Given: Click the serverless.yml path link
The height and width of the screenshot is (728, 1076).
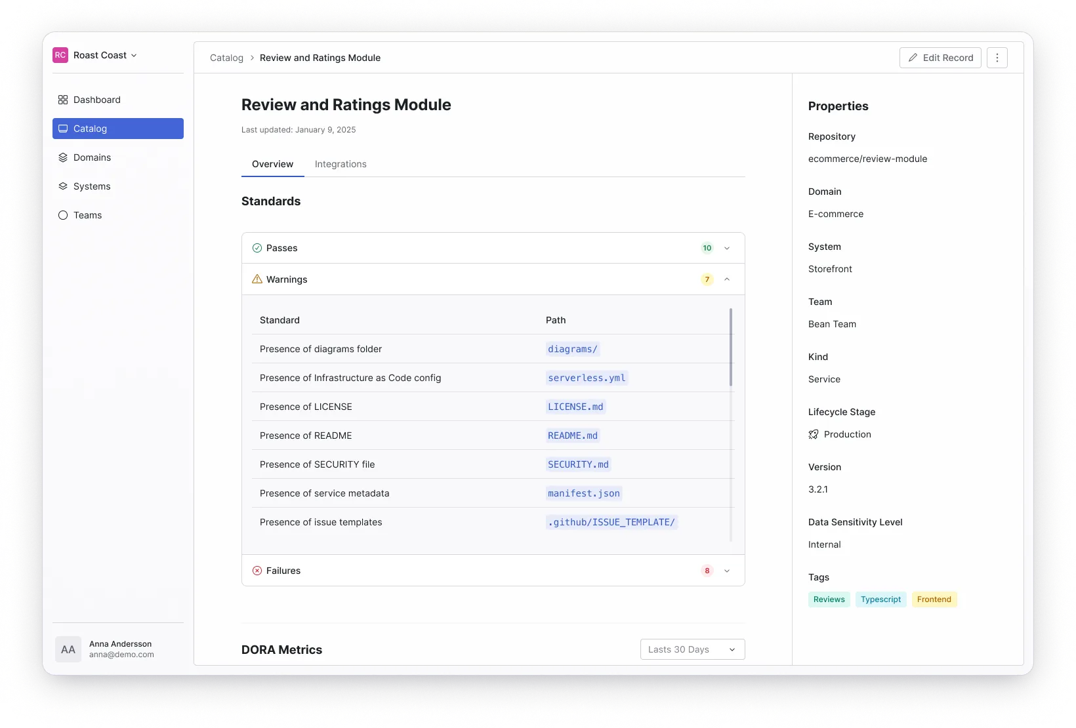Looking at the screenshot, I should (587, 378).
